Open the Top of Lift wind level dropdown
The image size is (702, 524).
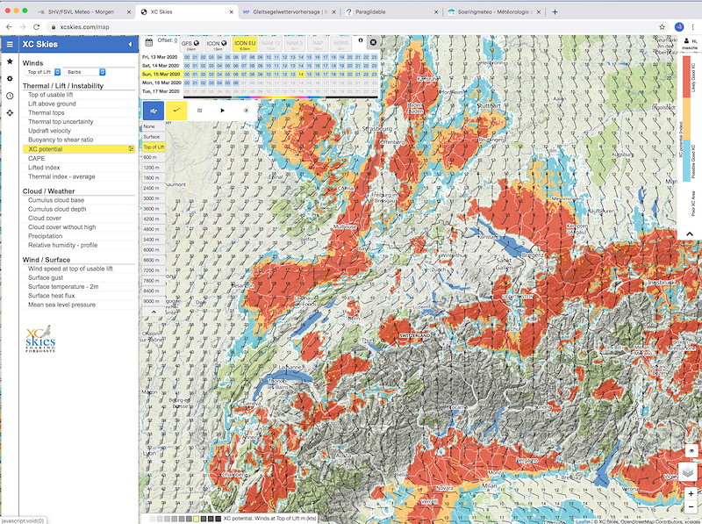[x=43, y=72]
